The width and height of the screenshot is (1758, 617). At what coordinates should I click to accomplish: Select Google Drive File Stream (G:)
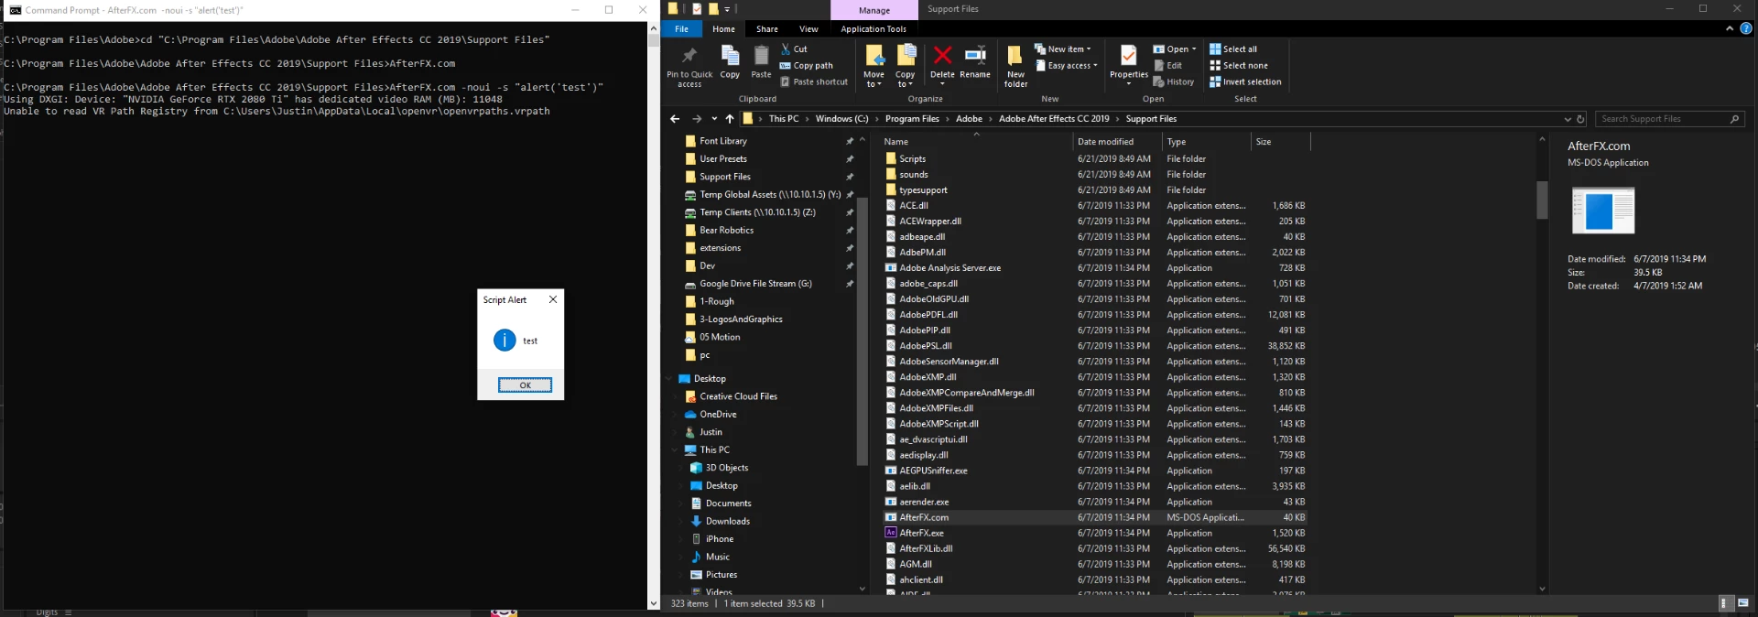755,284
